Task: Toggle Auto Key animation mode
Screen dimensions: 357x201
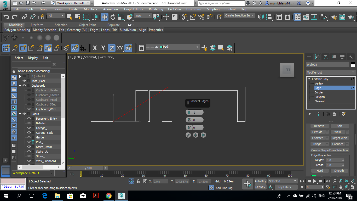Action: click(260, 181)
